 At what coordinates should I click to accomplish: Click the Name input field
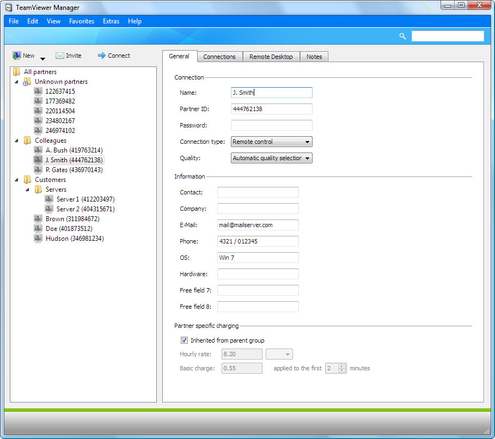point(272,93)
